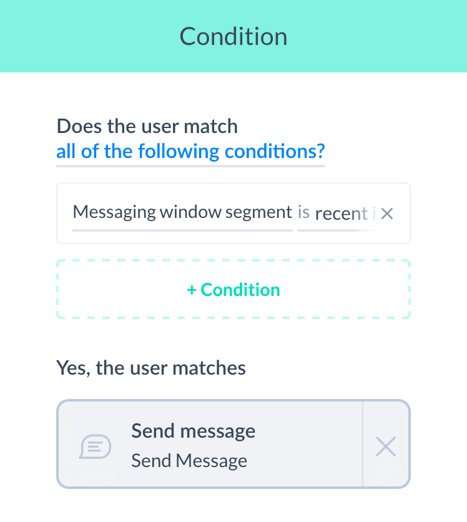Click the plus sign beside Condition
The width and height of the screenshot is (467, 522).
(x=192, y=290)
